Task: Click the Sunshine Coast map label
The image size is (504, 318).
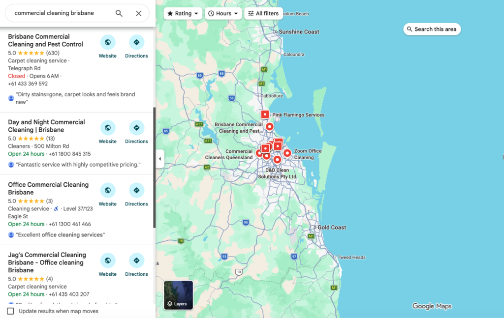Action: point(299,32)
